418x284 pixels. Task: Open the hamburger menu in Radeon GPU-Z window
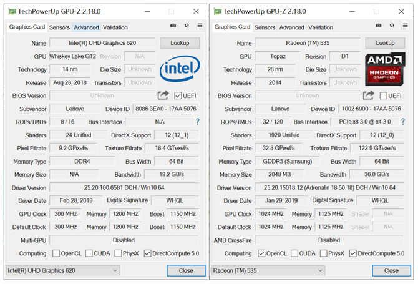405,26
